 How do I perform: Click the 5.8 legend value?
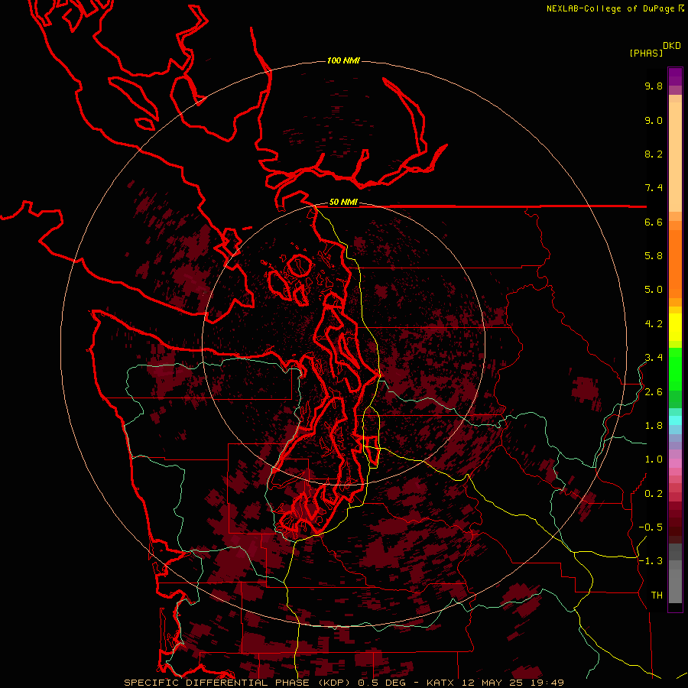click(654, 256)
